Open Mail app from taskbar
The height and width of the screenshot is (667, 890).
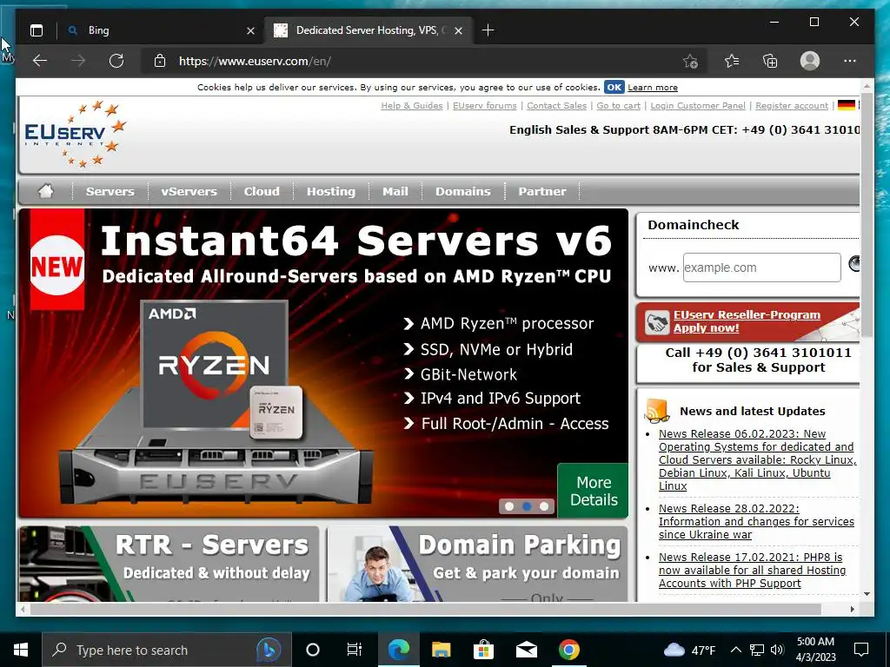526,650
